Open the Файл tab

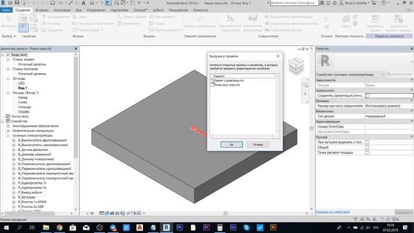[x=6, y=10]
